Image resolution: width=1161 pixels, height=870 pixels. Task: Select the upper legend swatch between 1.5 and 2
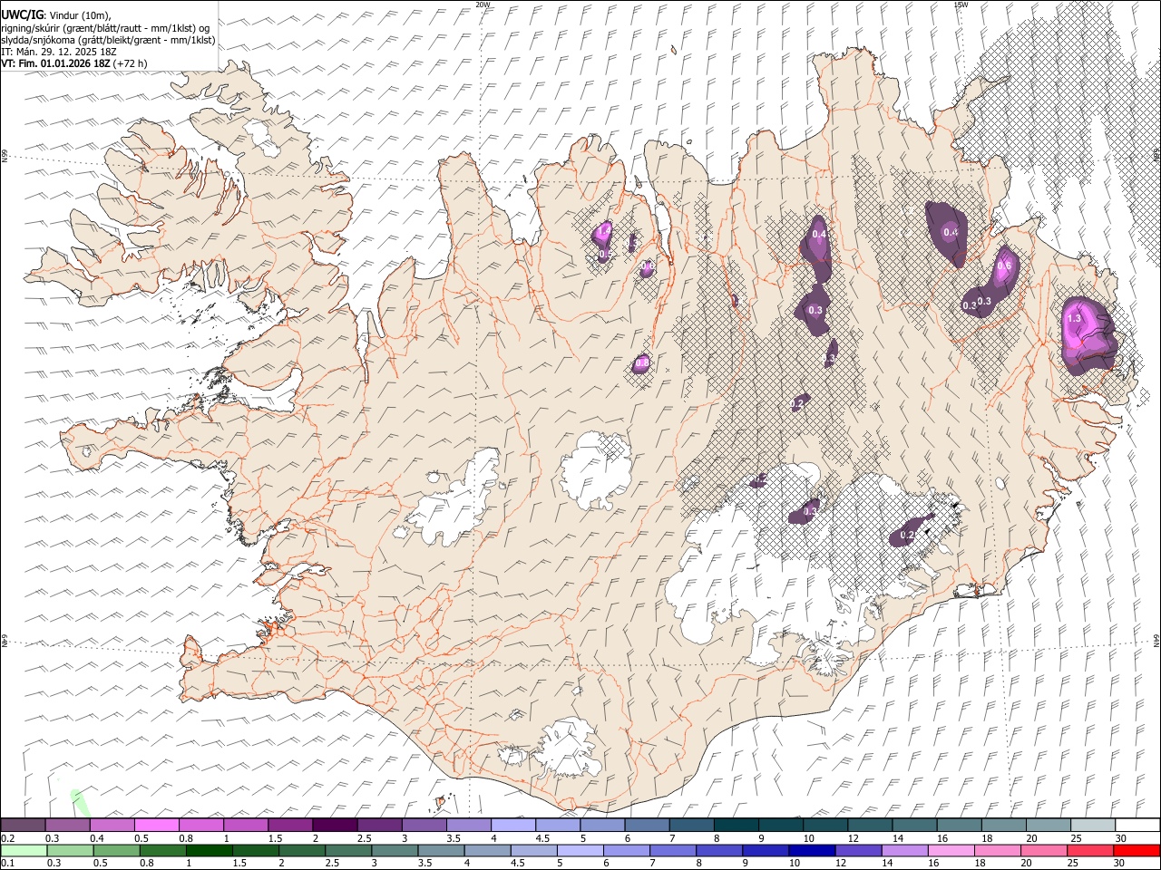(290, 825)
